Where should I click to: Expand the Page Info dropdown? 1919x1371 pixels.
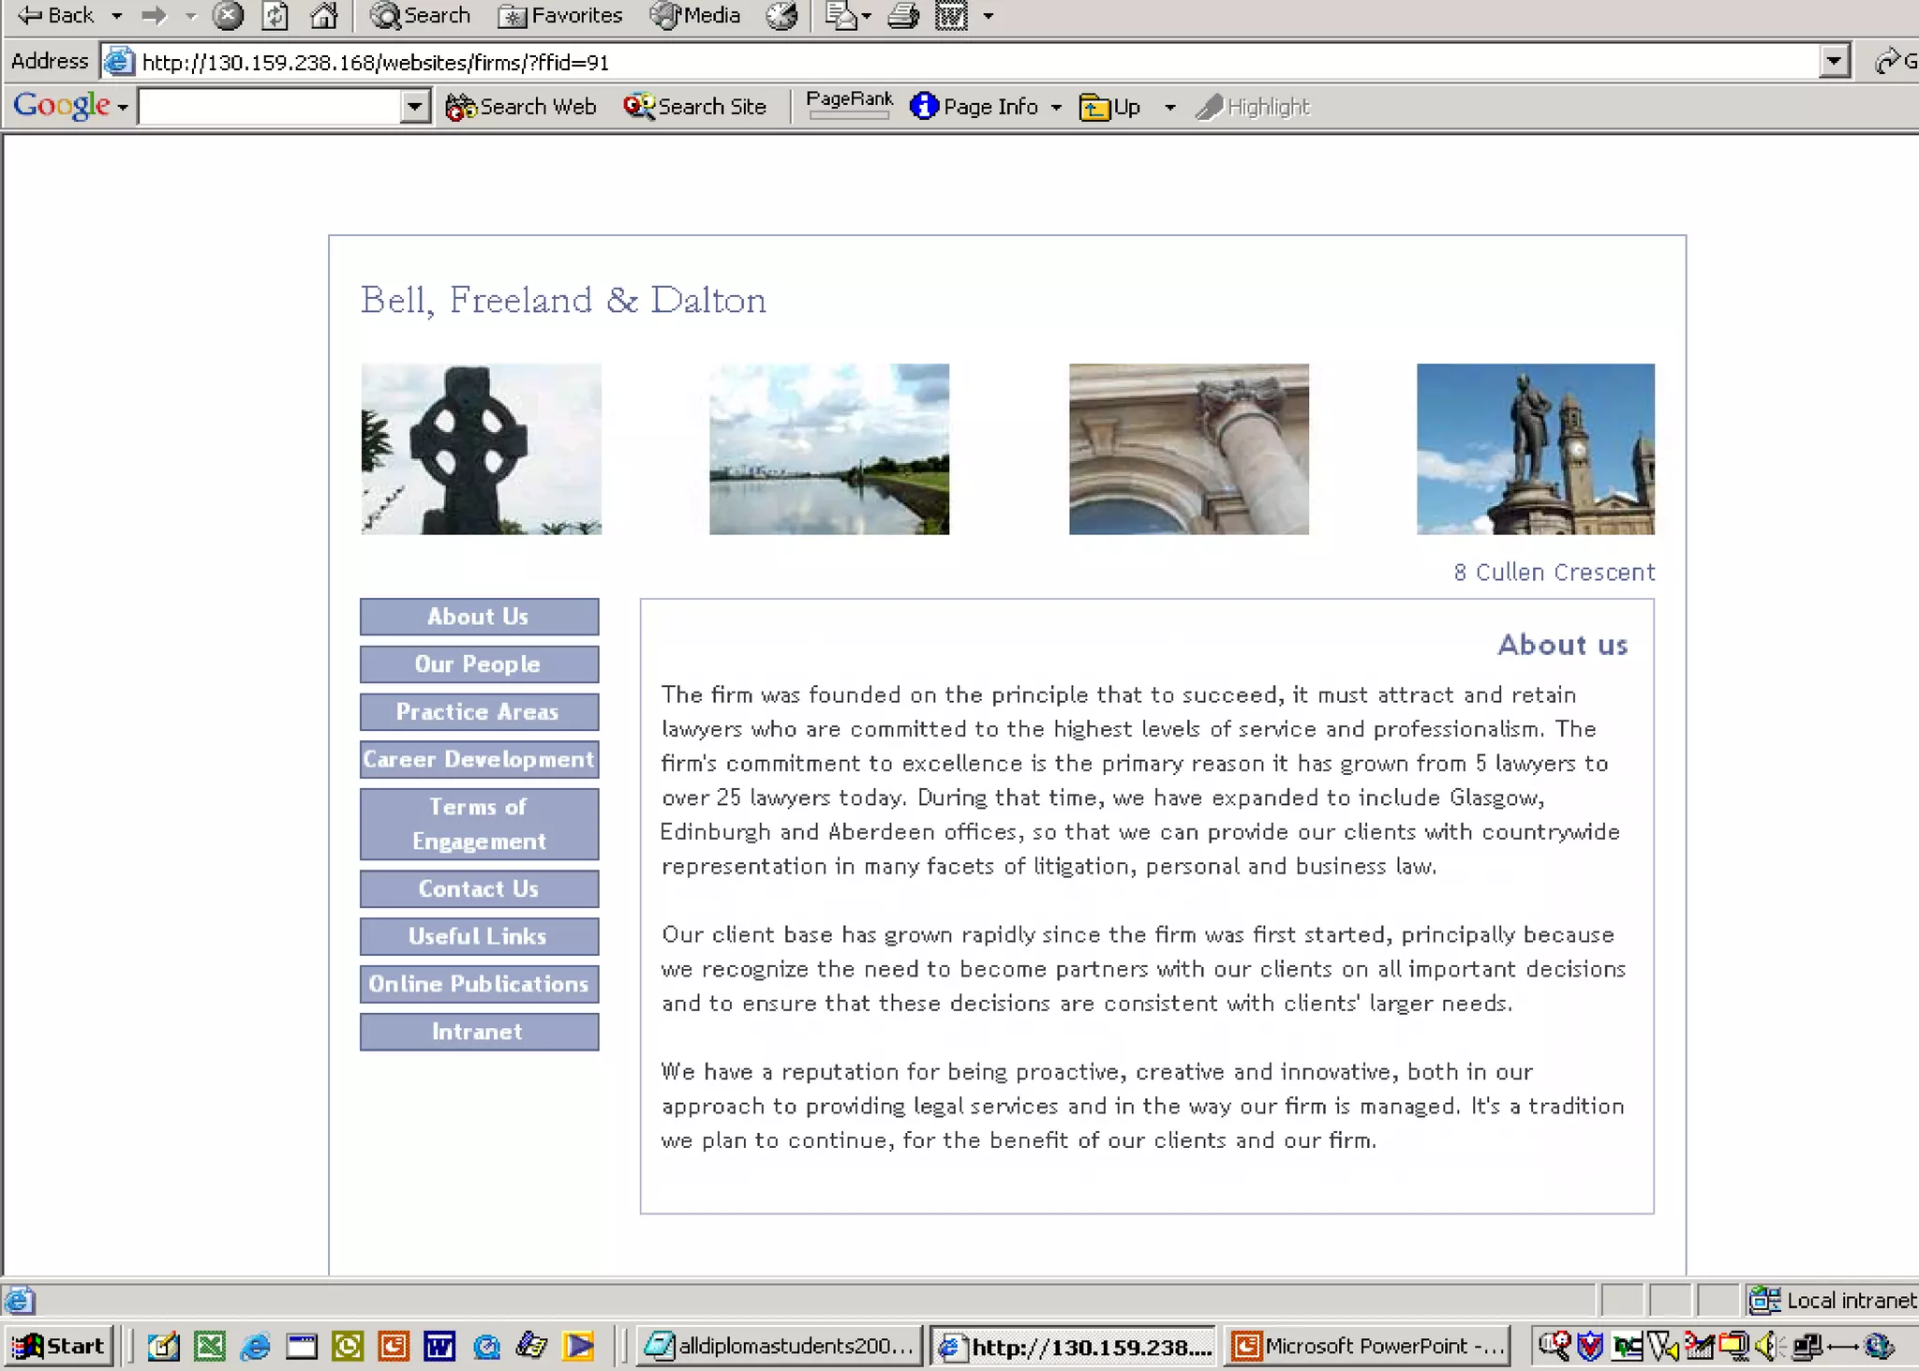pyautogui.click(x=1056, y=108)
